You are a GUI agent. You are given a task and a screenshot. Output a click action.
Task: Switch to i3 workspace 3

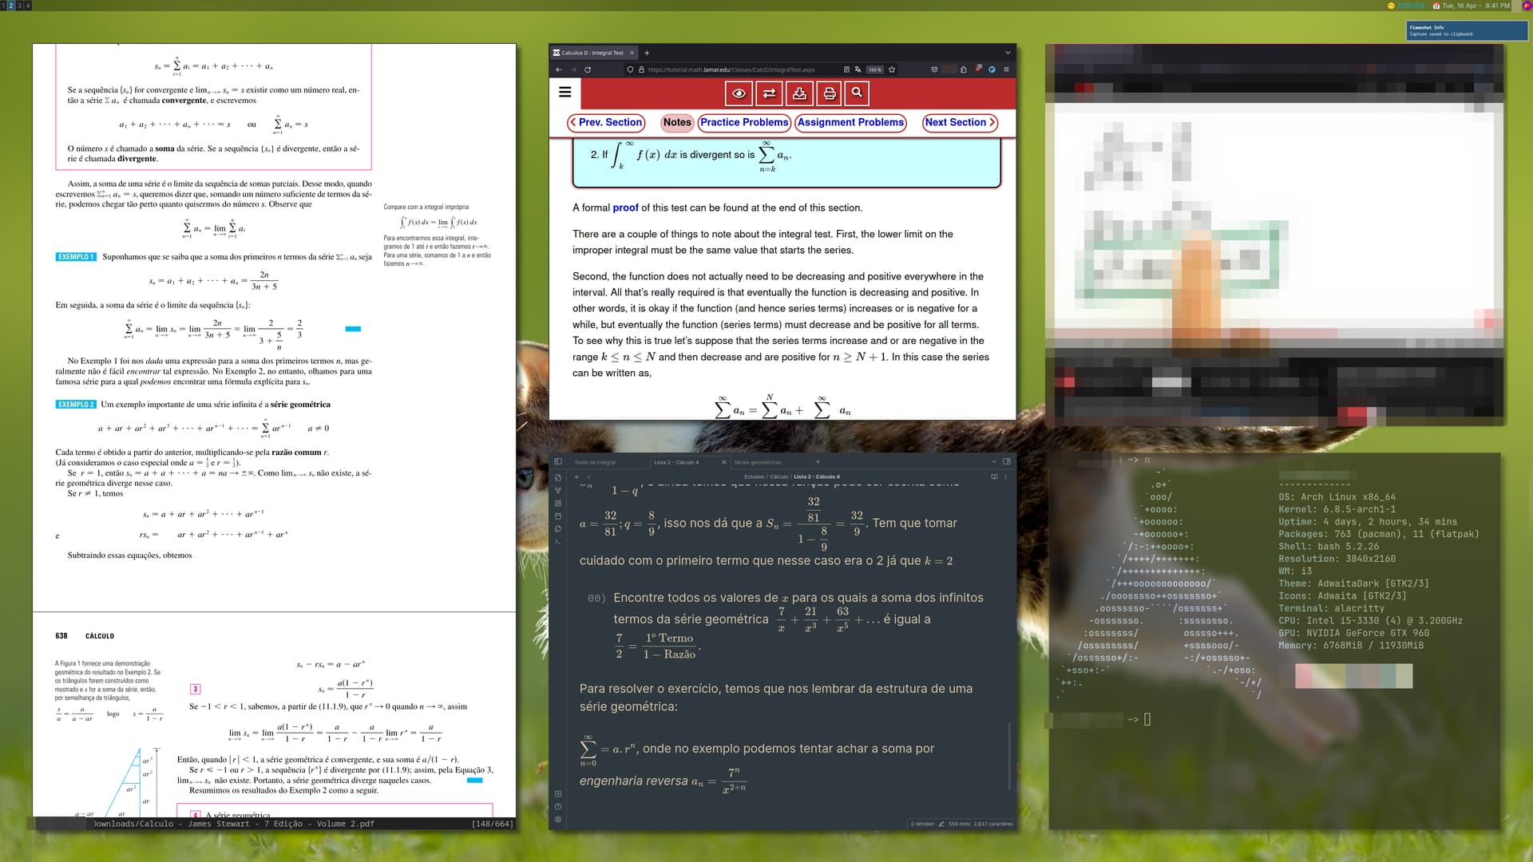pos(19,6)
